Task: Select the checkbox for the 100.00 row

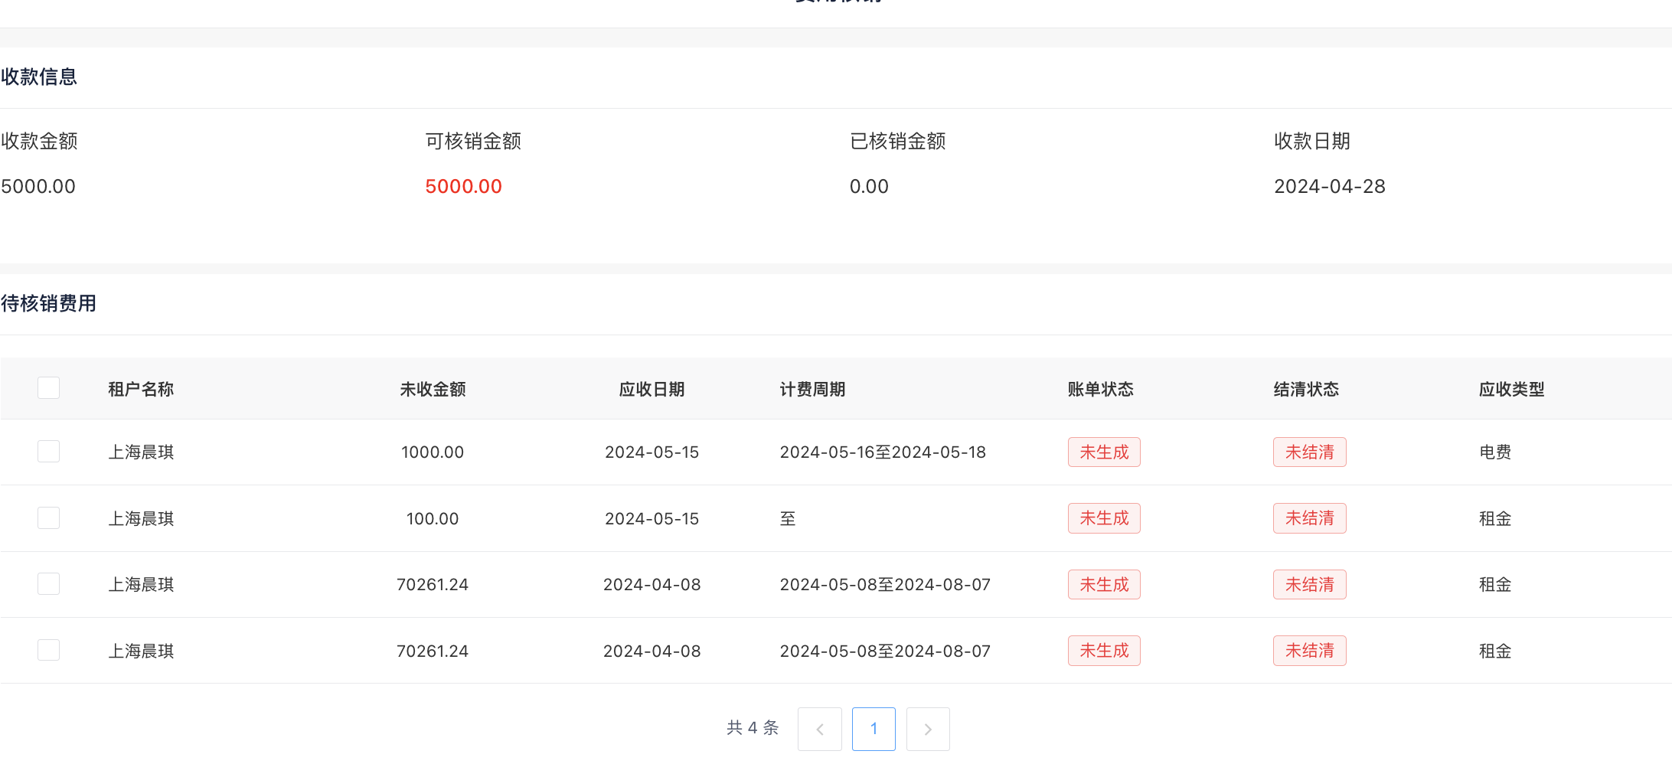Action: [x=48, y=518]
